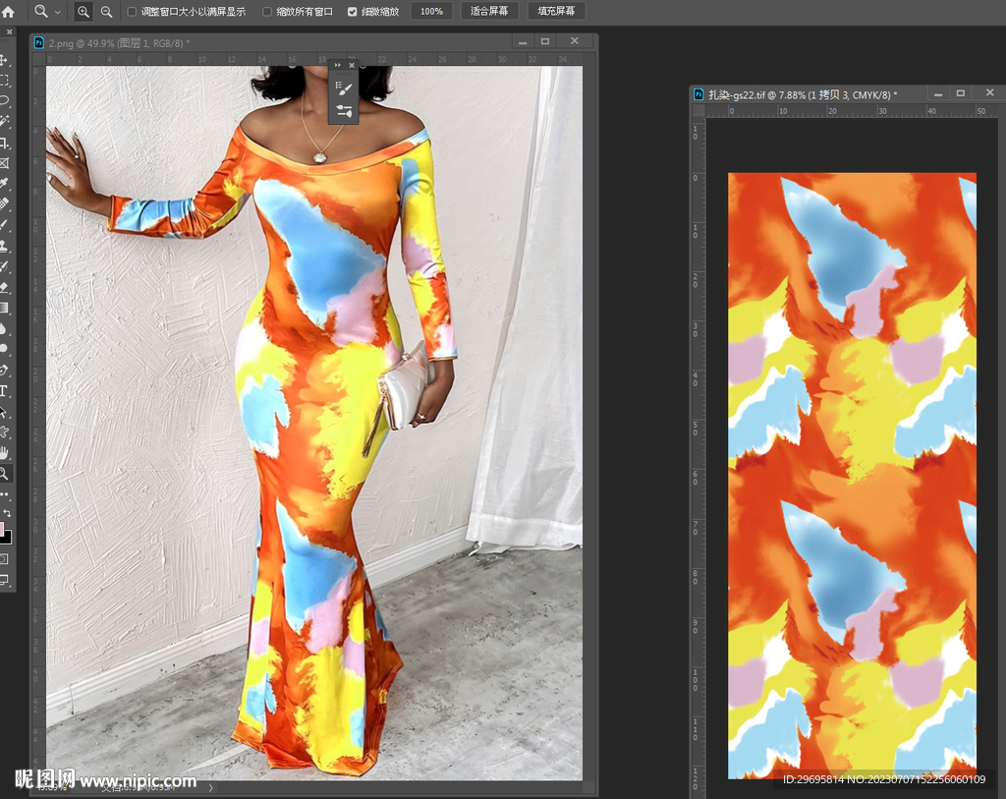Open the Brushes presets panel icon

(x=345, y=87)
